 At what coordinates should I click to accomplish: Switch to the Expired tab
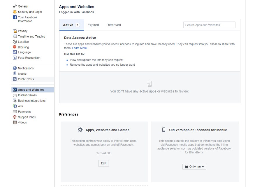pos(93,25)
